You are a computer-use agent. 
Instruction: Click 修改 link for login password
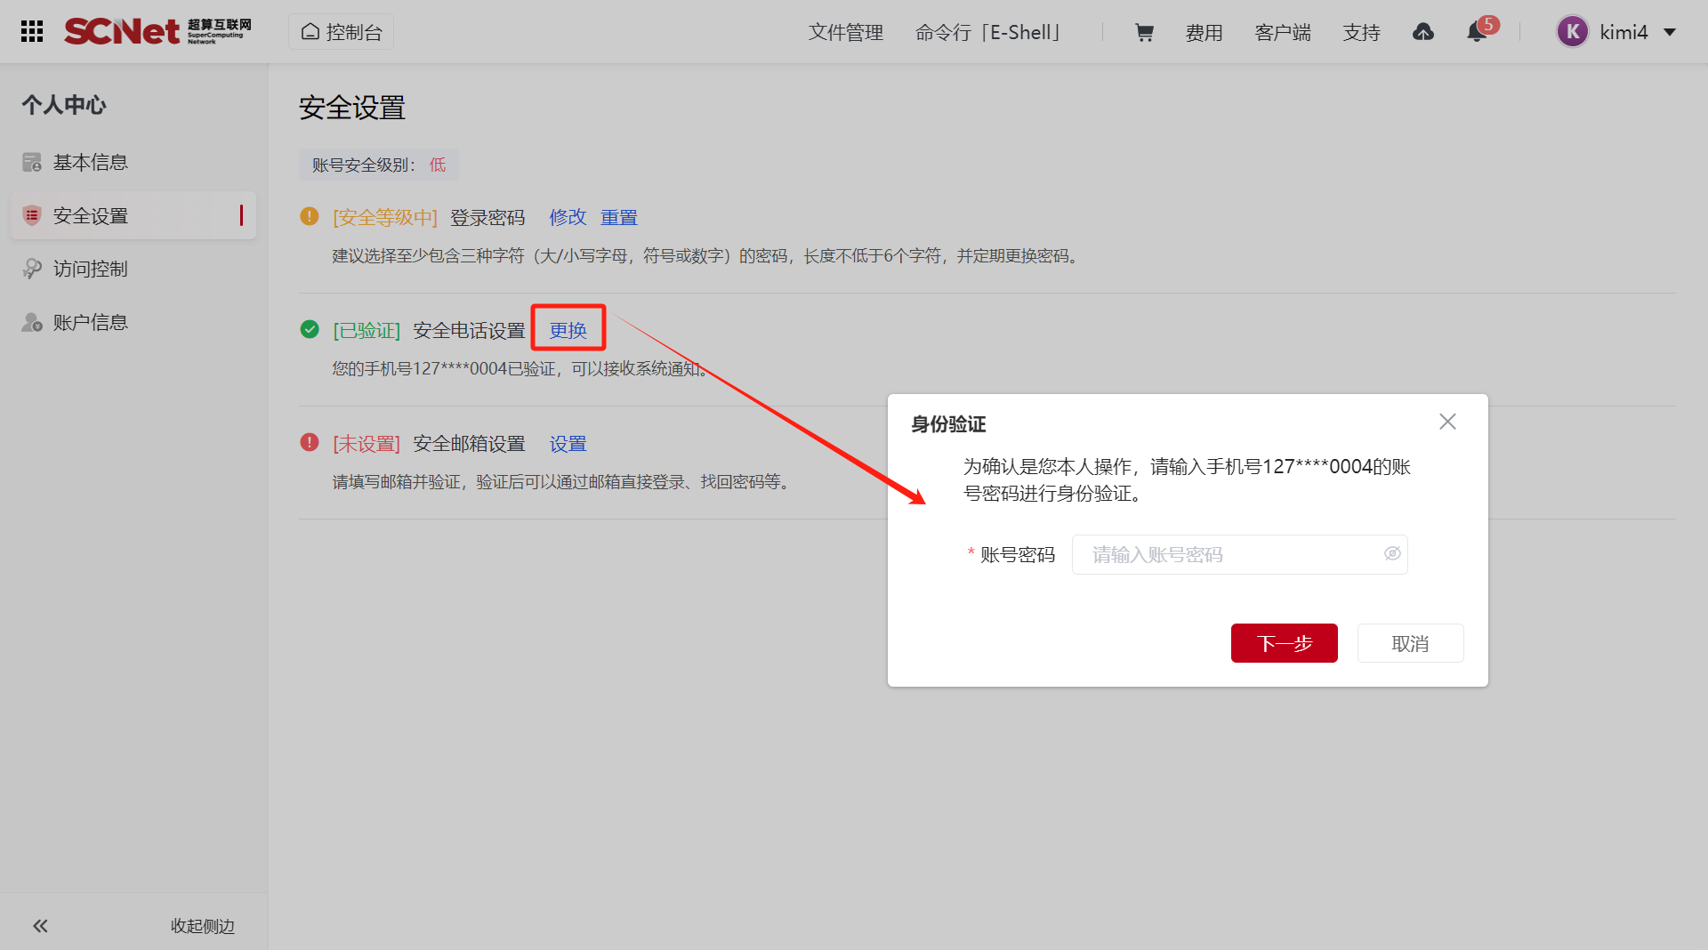coord(568,217)
